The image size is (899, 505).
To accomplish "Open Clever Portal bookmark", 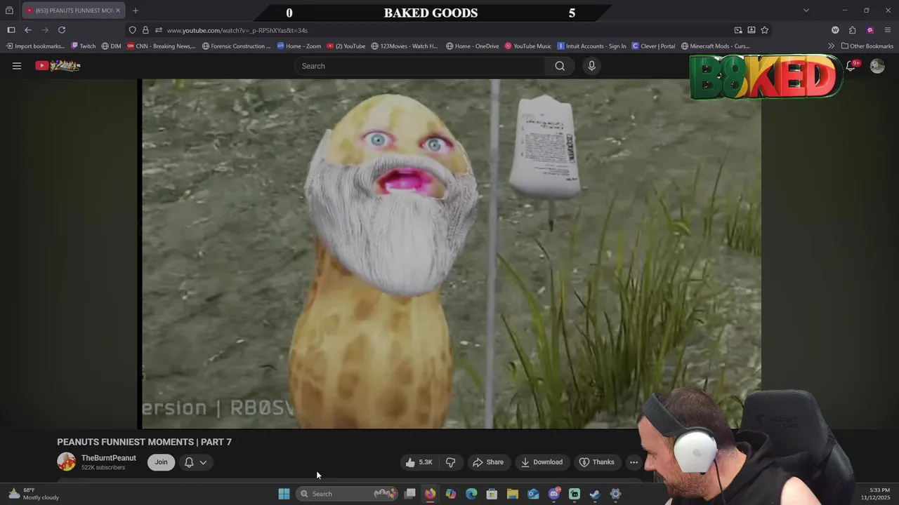I will (x=654, y=46).
